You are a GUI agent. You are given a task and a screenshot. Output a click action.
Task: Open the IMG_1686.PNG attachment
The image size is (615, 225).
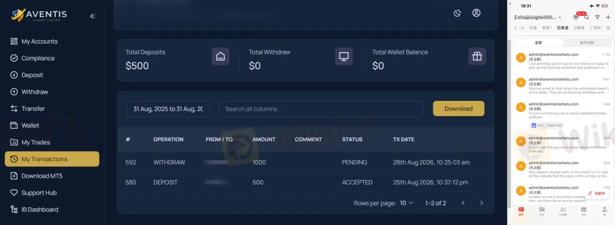coord(546,125)
